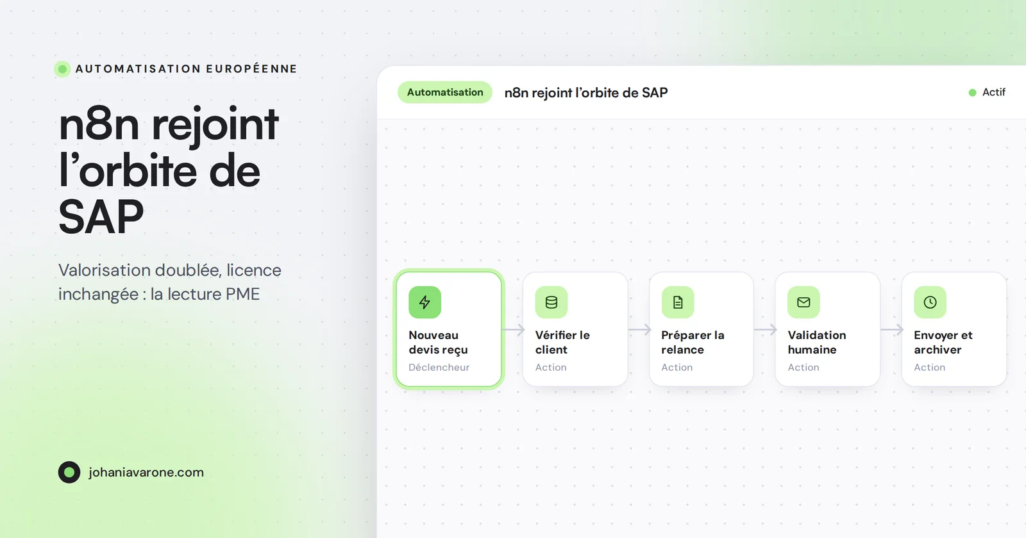
Task: Click the Valorisation doublée subtitle text
Action: click(x=170, y=282)
